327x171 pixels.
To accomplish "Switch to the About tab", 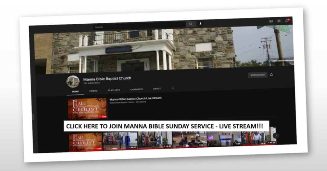I will pos(157,89).
